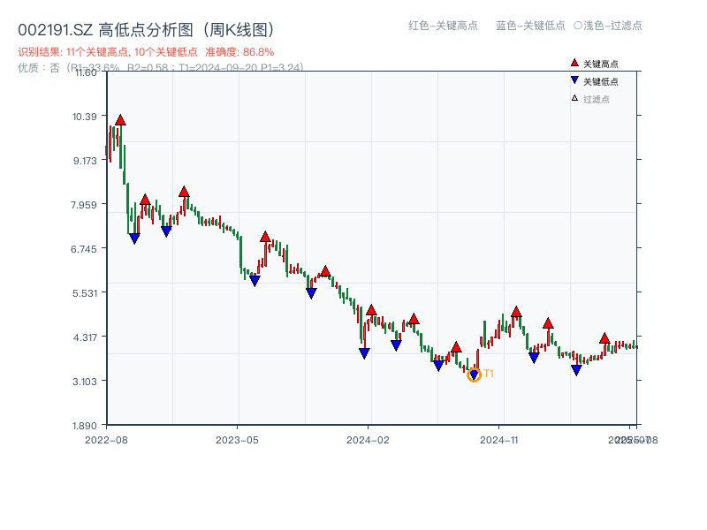Select the blue low-point triangle below the T1 label

(x=474, y=373)
